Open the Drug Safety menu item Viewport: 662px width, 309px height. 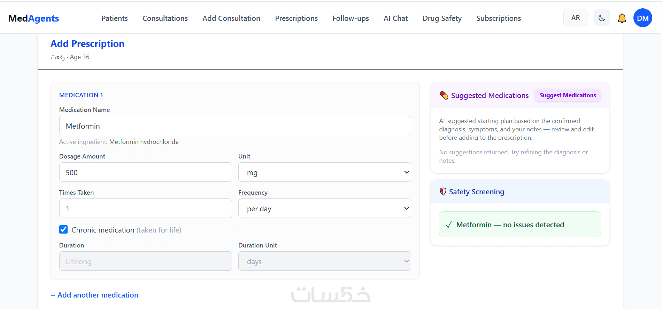[442, 18]
